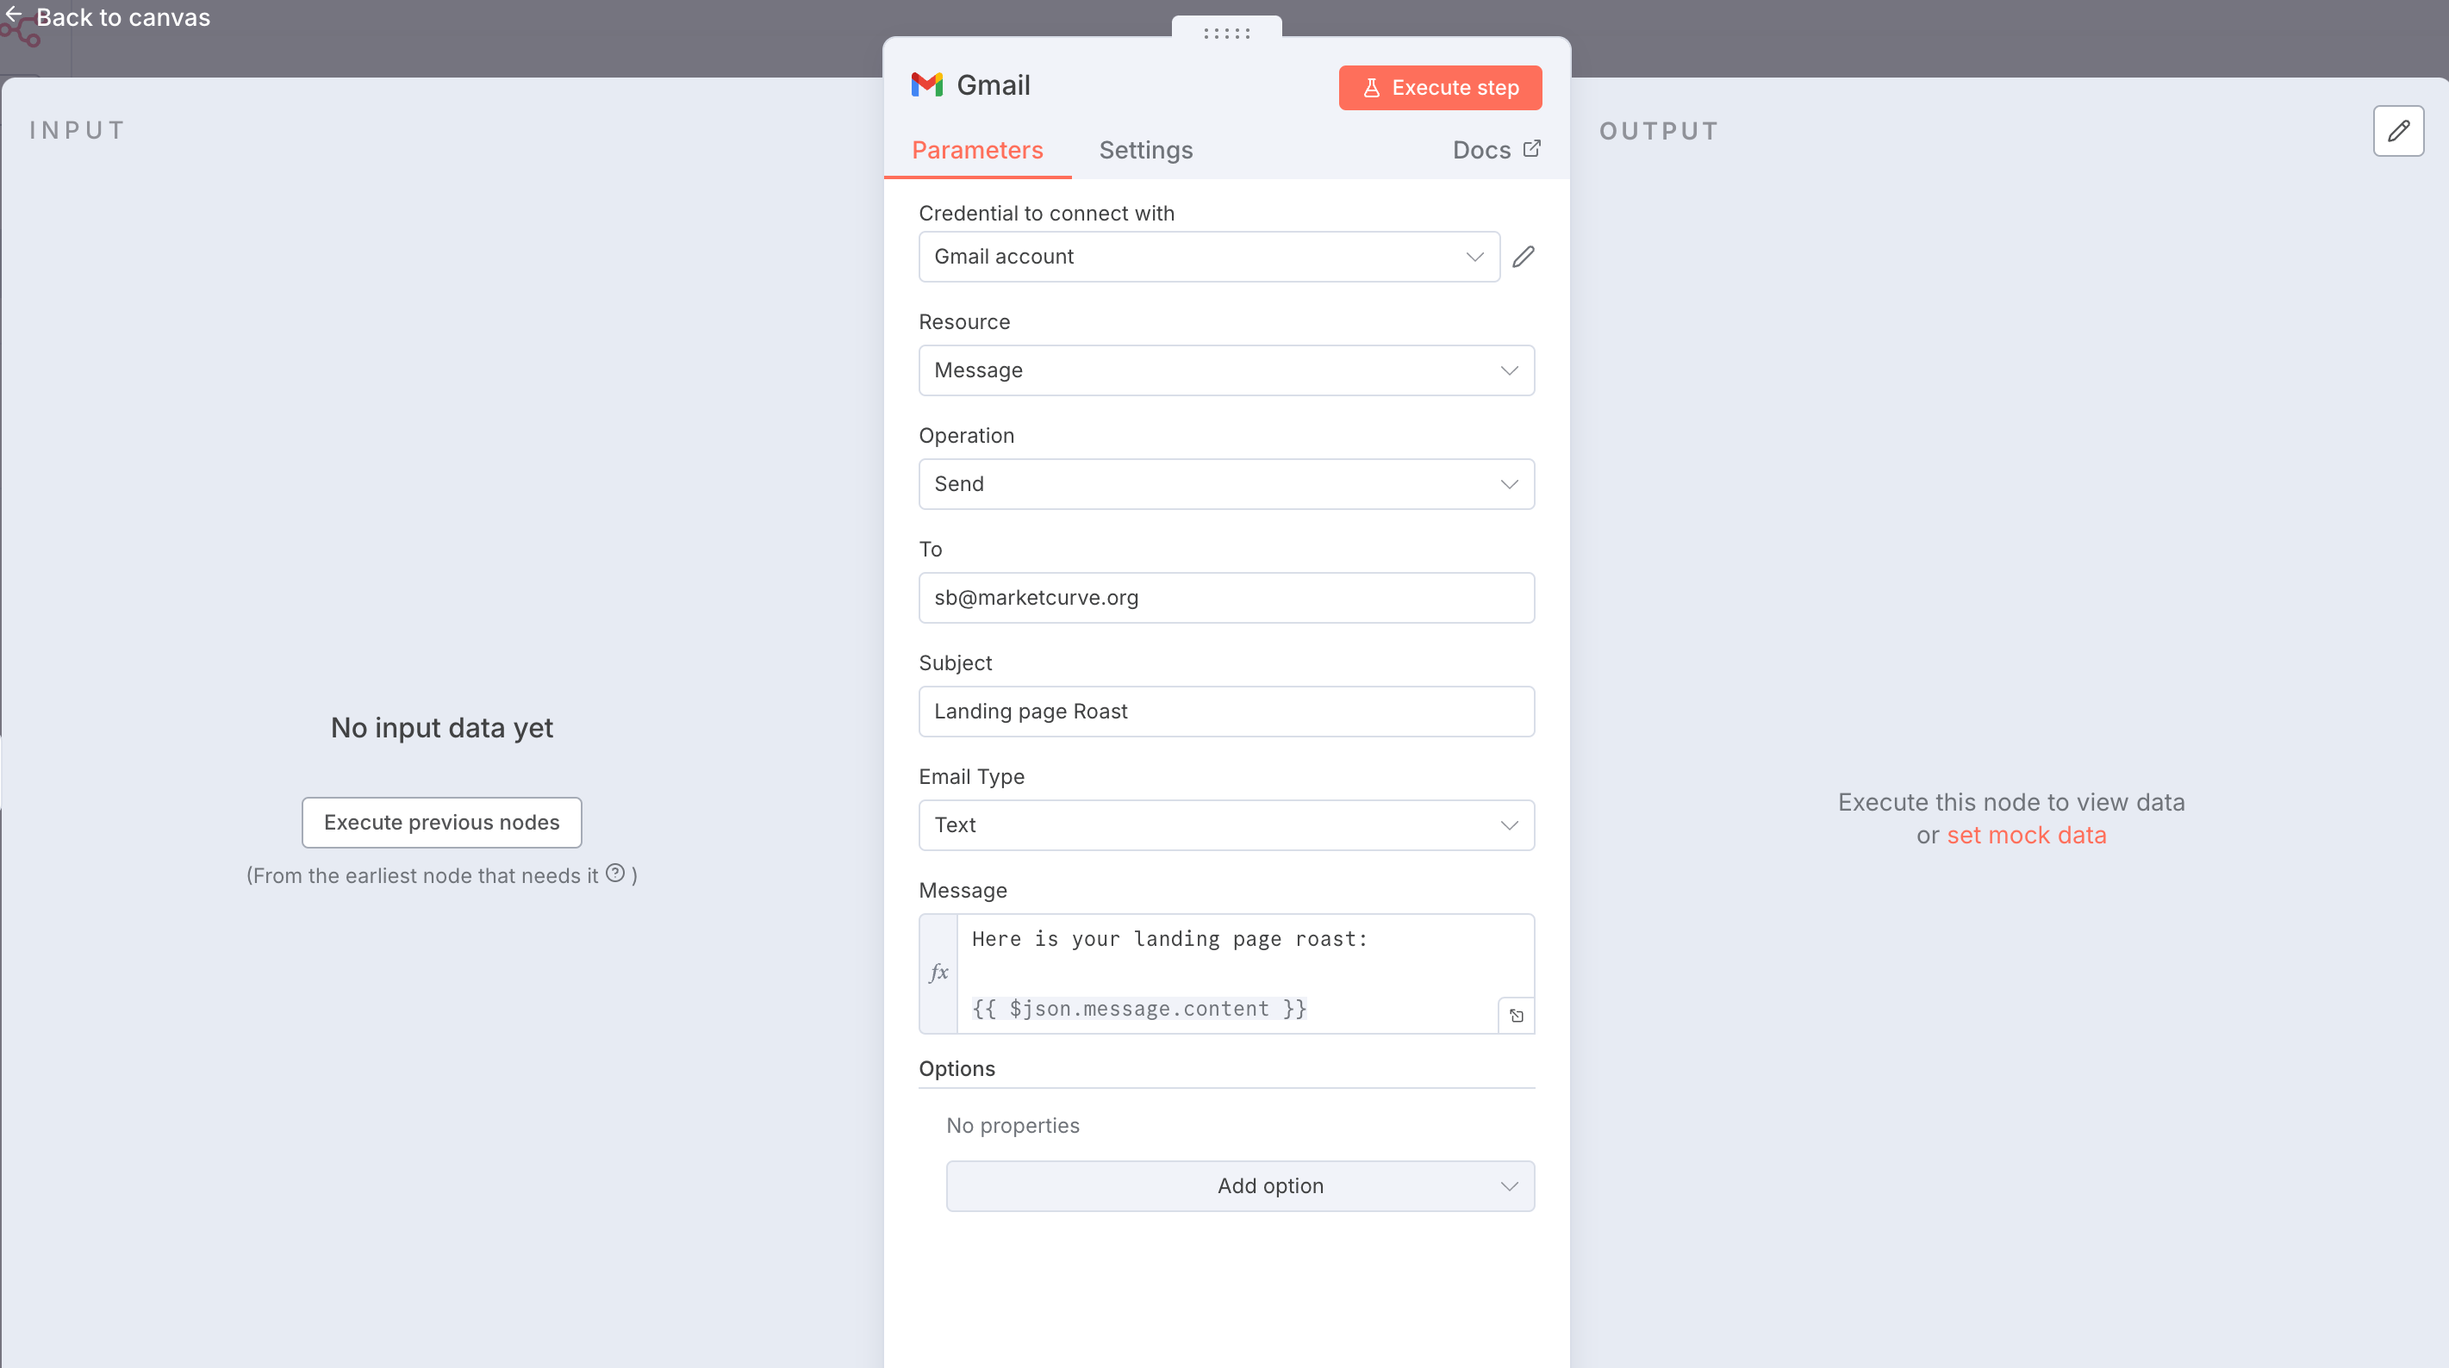
Task: Click the back arrow icon
Action: pyautogui.click(x=15, y=15)
